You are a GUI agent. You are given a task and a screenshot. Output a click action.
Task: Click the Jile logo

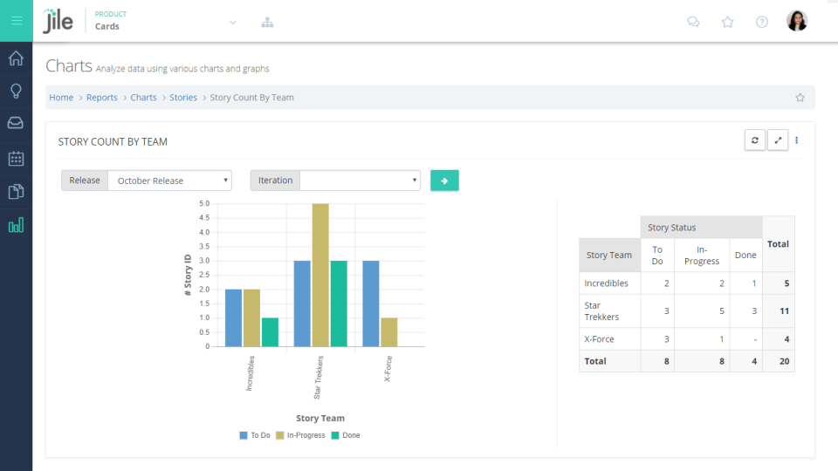[x=58, y=21]
